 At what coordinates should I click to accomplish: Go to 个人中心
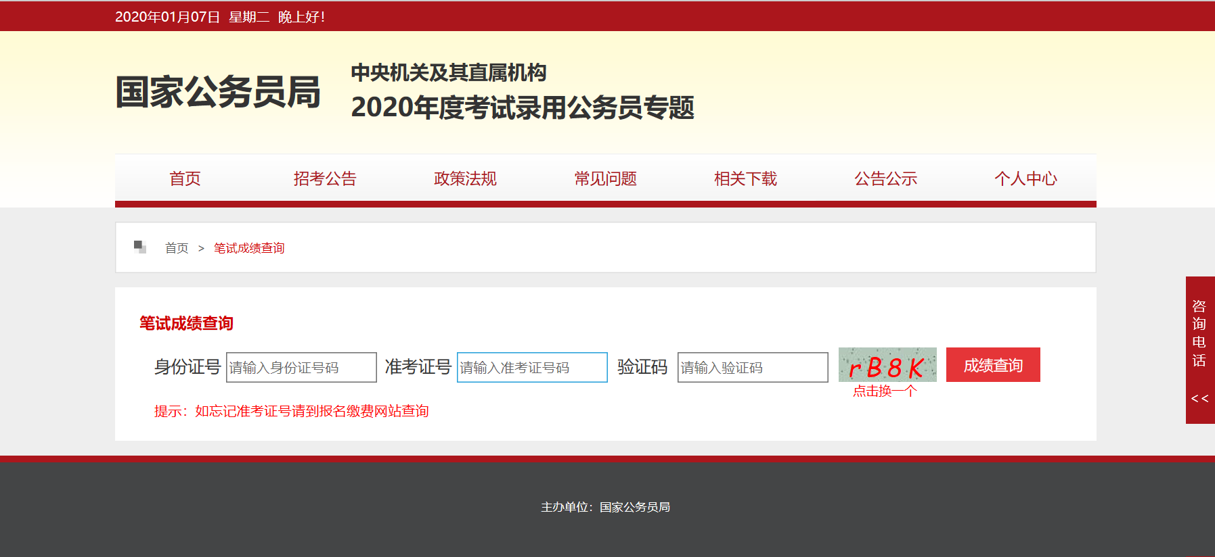(x=1025, y=178)
